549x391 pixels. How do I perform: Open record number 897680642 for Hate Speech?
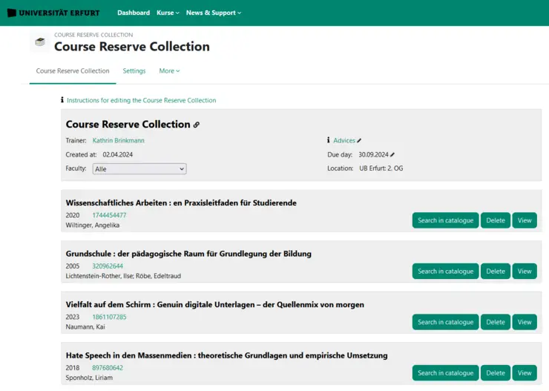(x=108, y=368)
